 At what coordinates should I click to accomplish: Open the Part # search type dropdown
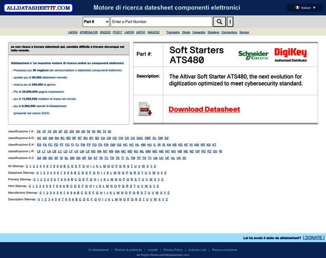96,21
